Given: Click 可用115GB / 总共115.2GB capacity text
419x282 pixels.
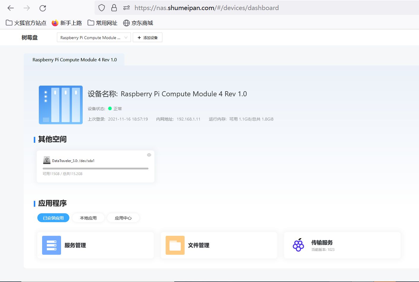Looking at the screenshot, I should pyautogui.click(x=63, y=174).
